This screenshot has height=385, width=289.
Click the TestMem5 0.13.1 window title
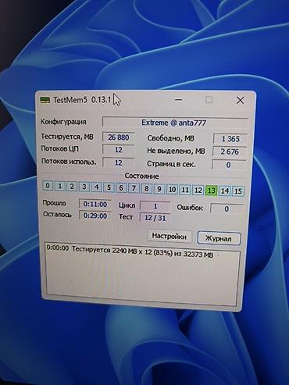pyautogui.click(x=82, y=100)
